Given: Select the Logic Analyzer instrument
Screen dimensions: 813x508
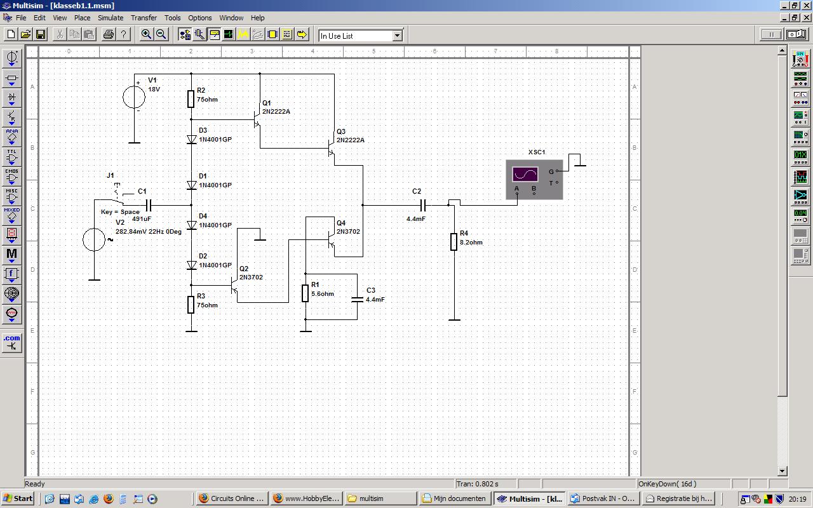Looking at the screenshot, I should (800, 177).
